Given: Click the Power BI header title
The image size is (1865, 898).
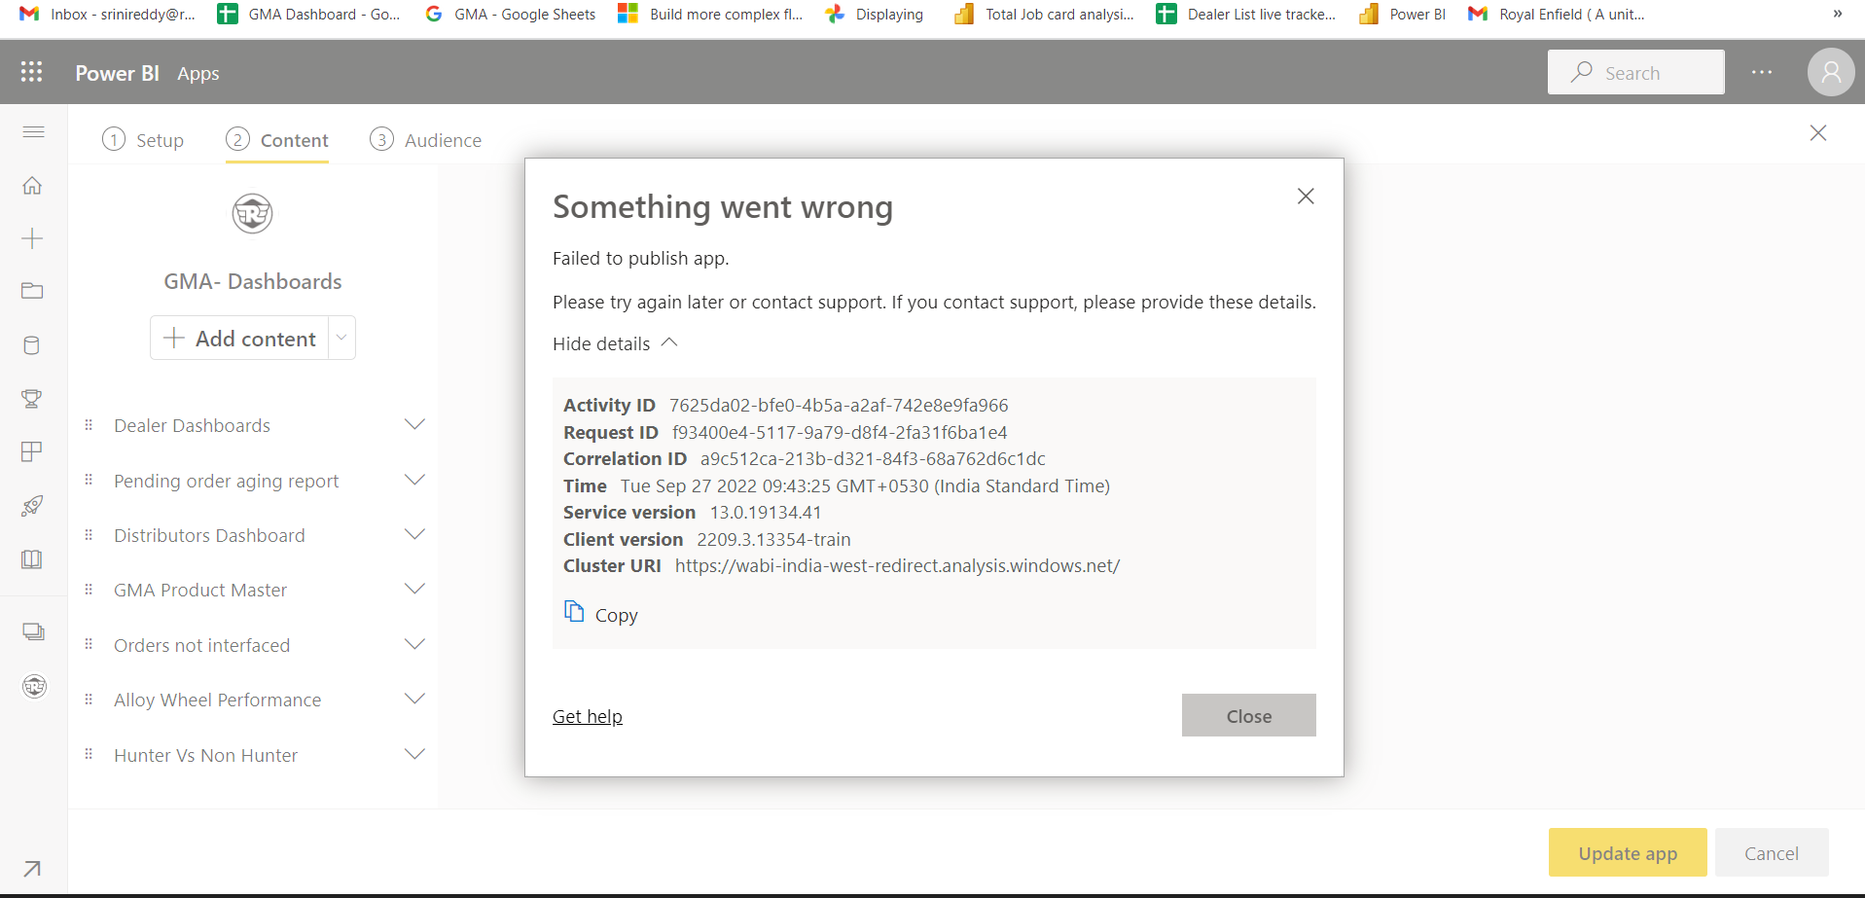Looking at the screenshot, I should tap(117, 73).
